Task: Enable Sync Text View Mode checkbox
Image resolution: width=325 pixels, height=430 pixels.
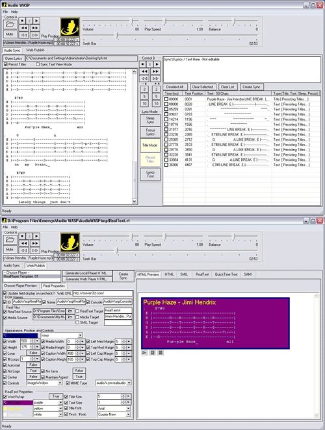Action: point(38,64)
